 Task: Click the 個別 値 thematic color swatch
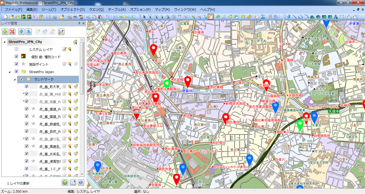[23, 56]
